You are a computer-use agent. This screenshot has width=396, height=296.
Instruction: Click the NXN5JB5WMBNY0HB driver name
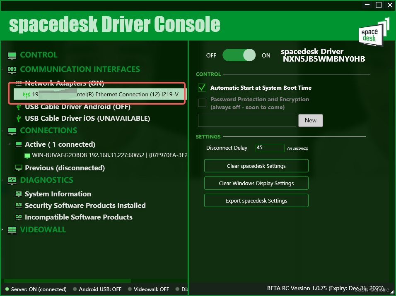(324, 59)
